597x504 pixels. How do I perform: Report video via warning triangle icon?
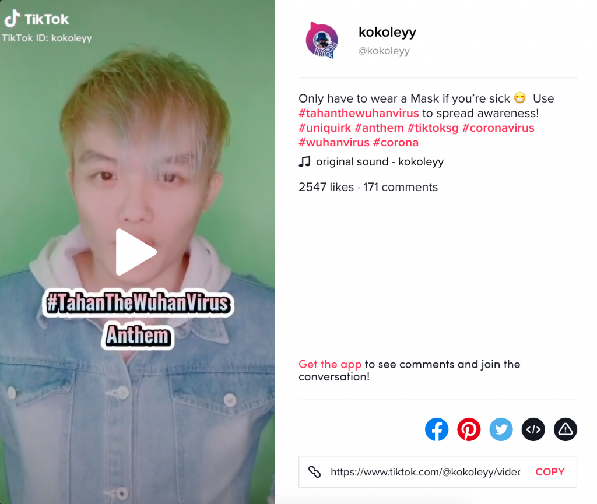566,429
